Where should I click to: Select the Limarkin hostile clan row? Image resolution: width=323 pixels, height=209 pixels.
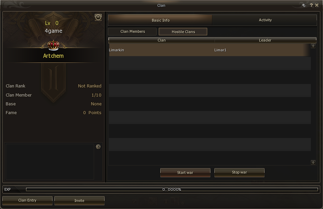pyautogui.click(x=210, y=50)
